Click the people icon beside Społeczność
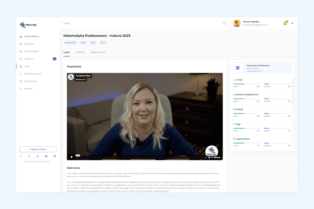 tap(21, 81)
